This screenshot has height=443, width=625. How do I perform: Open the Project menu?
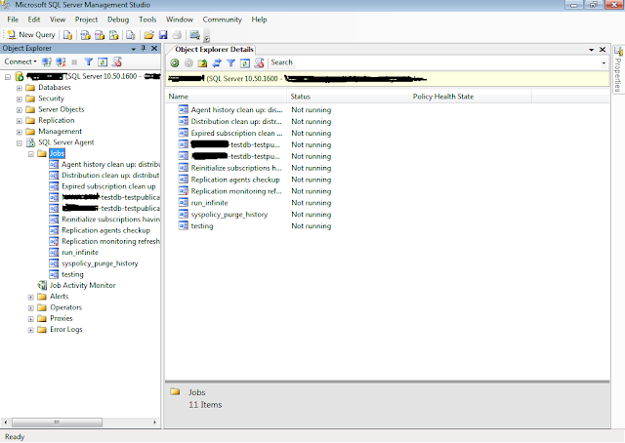click(86, 20)
